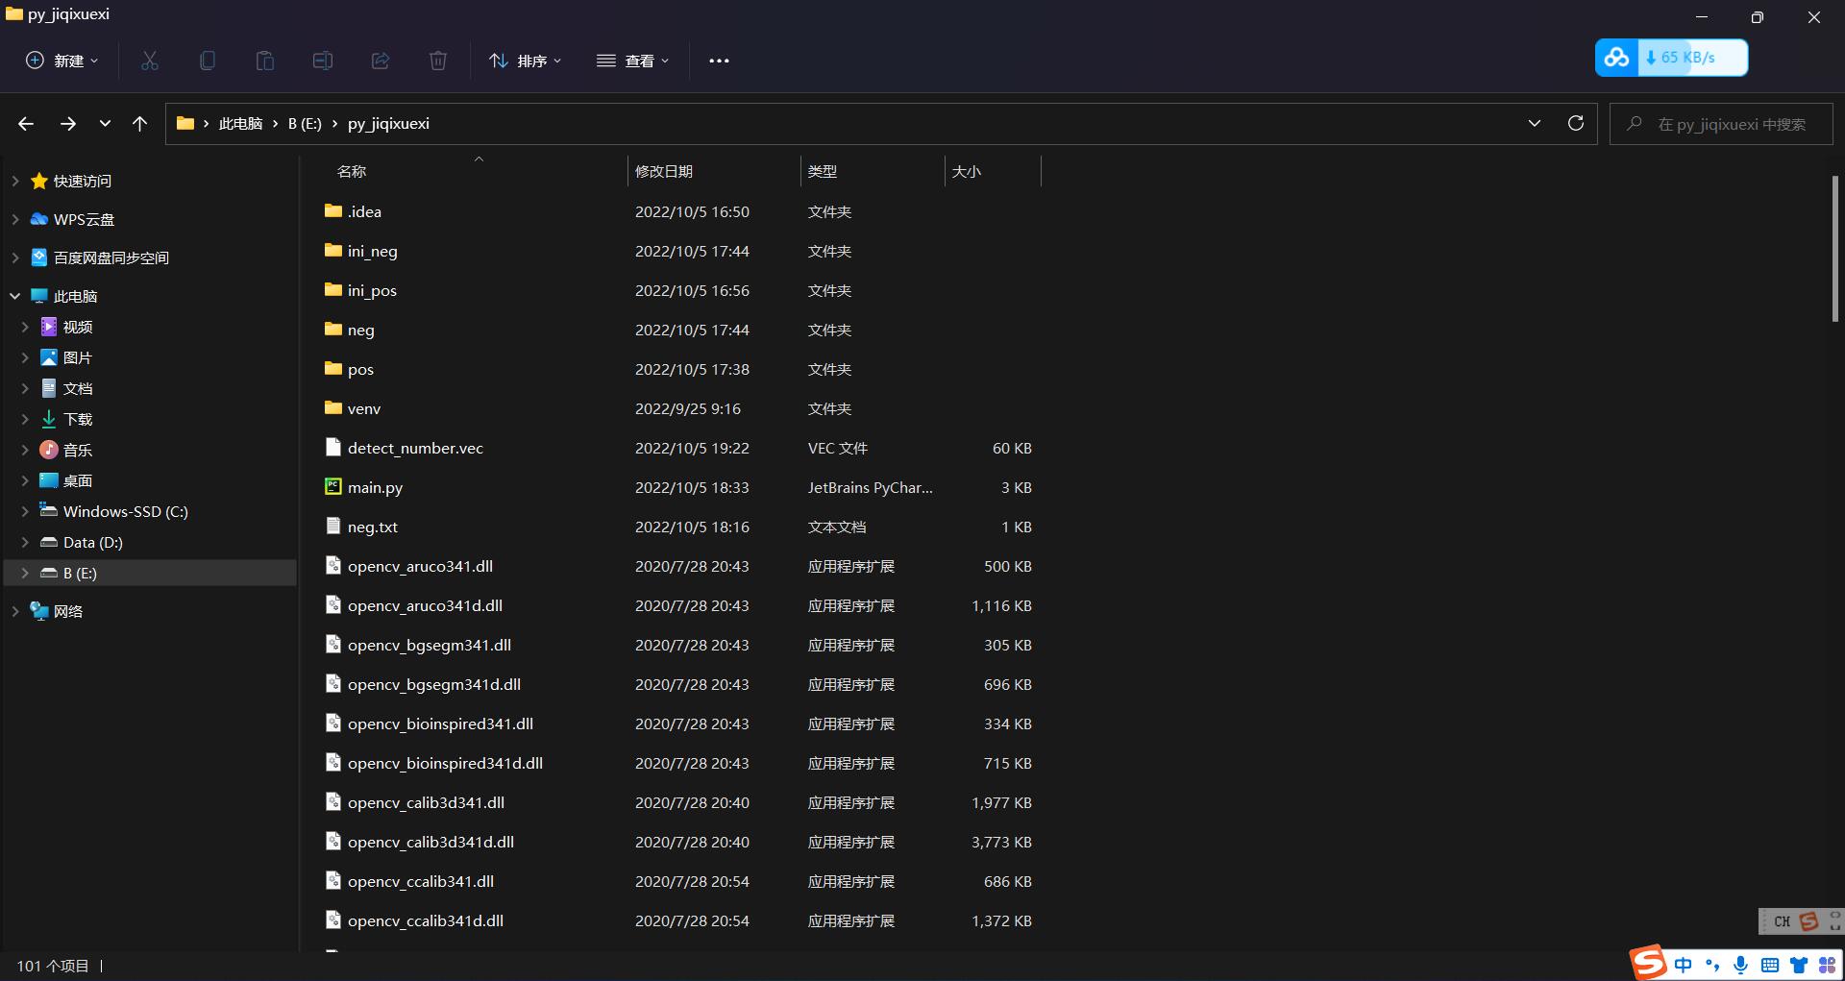1845x981 pixels.
Task: Click the Cut scissors icon
Action: point(150,61)
